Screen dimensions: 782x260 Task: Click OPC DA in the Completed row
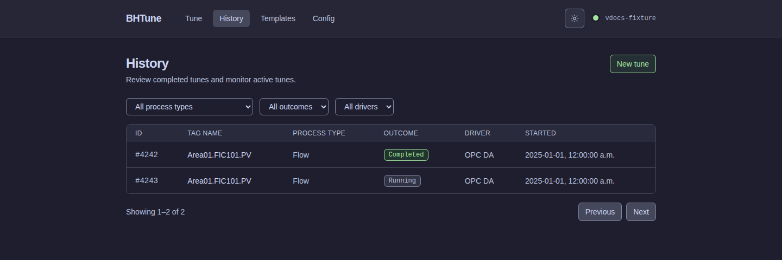(x=480, y=155)
